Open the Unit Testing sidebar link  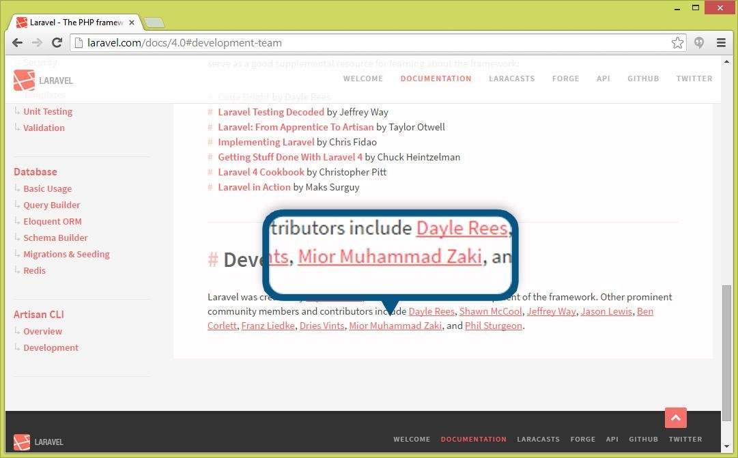tap(48, 111)
